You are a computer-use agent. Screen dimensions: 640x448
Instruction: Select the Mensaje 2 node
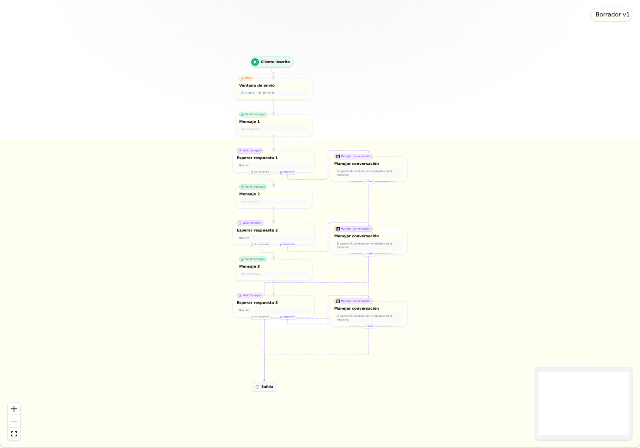click(274, 198)
